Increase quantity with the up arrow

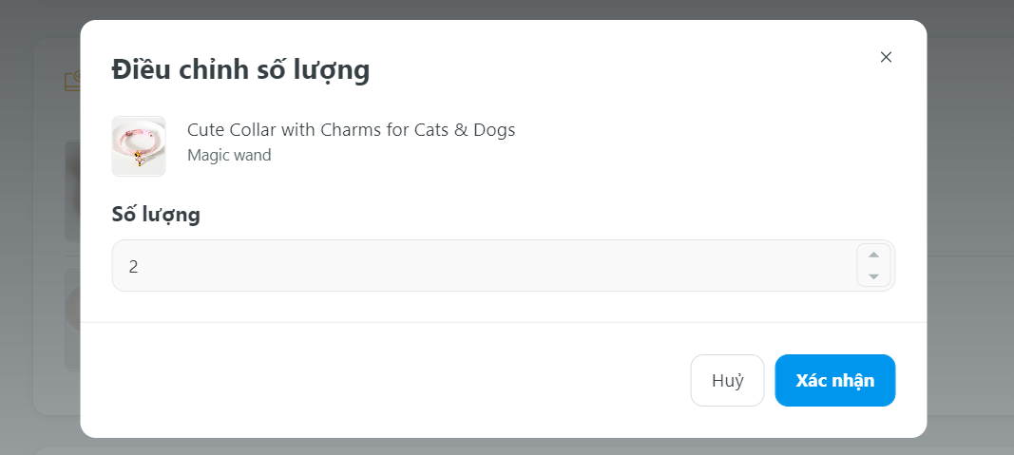point(873,255)
